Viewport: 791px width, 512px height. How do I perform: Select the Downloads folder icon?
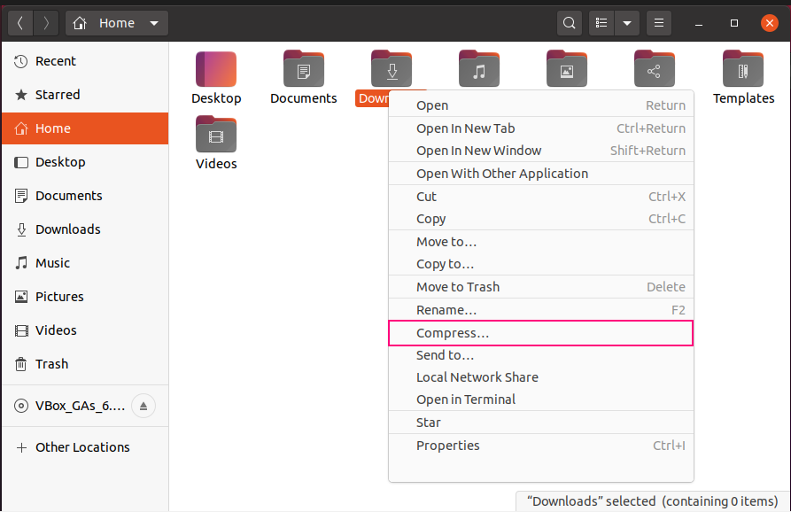[392, 69]
